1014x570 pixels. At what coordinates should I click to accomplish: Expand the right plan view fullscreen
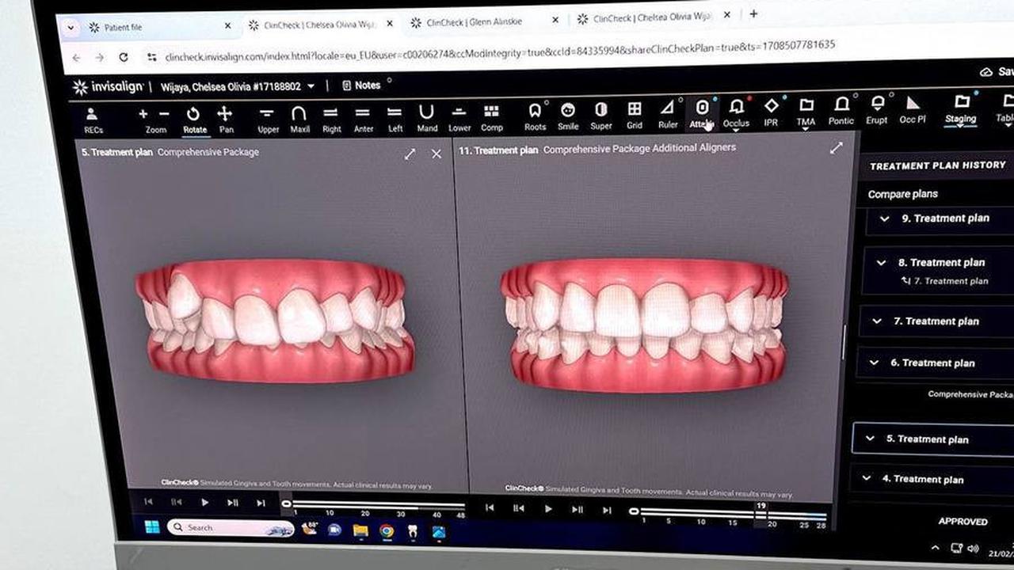click(836, 148)
